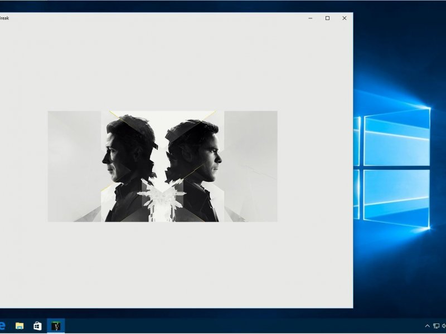Screen dimensions: 446x334
Task: Click the Quantum Break splash artwork
Action: pos(162,166)
